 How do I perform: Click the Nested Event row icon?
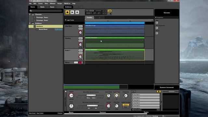37,29
